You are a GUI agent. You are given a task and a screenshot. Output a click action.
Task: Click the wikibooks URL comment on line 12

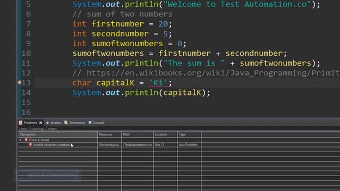(x=206, y=73)
